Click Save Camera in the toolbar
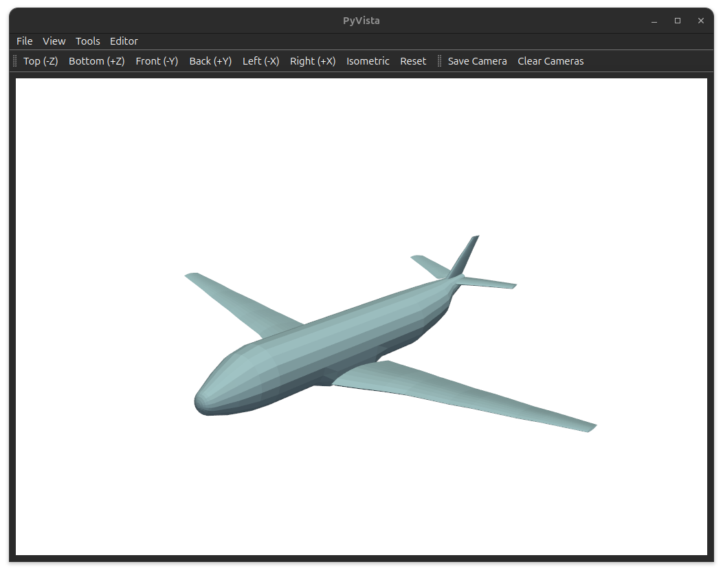Image resolution: width=723 pixels, height=573 pixels. (x=477, y=61)
